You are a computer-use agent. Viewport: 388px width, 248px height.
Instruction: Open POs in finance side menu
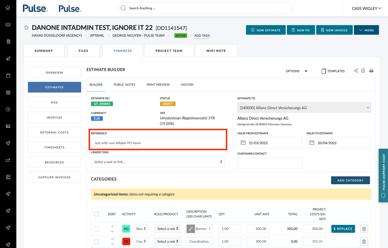point(54,102)
